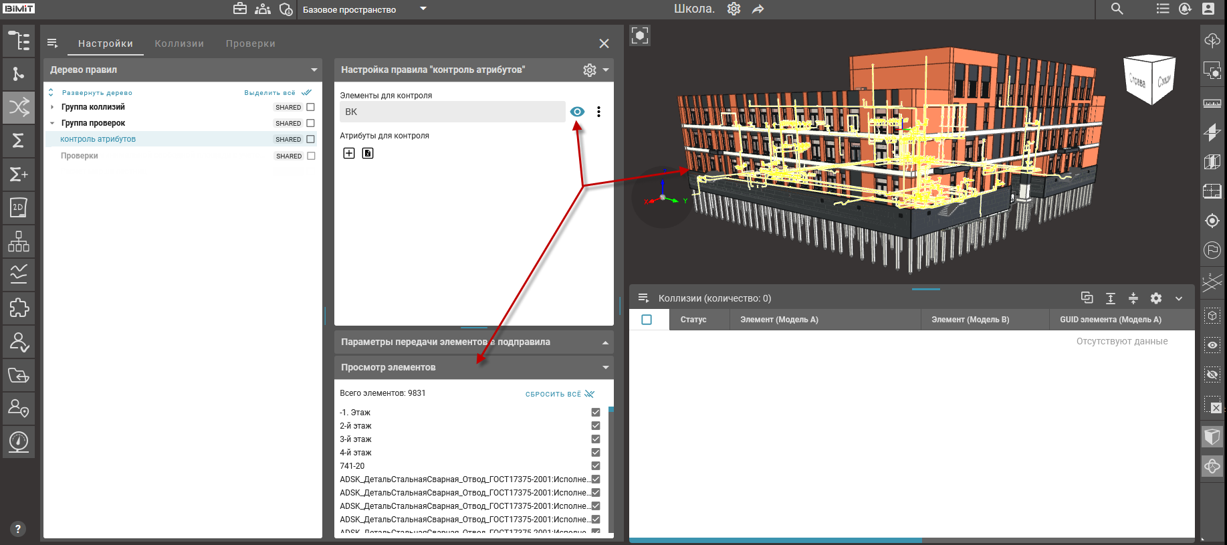Click the add attribute plus icon
Image resolution: width=1227 pixels, height=545 pixels.
pyautogui.click(x=349, y=153)
